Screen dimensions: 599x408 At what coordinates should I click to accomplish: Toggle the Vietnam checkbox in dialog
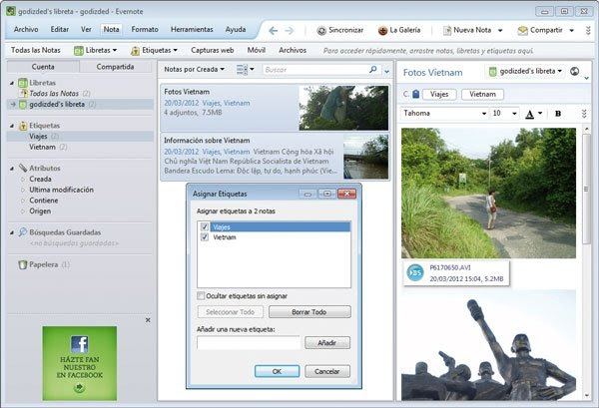tap(205, 237)
